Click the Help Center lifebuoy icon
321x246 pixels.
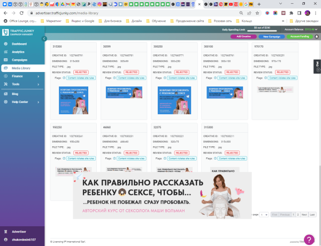[x=6, y=102]
